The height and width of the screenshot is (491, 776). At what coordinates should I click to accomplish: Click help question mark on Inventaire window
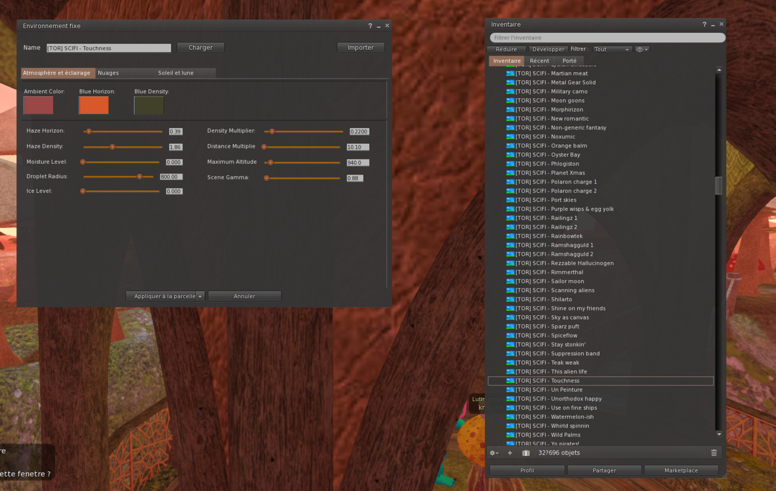tap(704, 24)
